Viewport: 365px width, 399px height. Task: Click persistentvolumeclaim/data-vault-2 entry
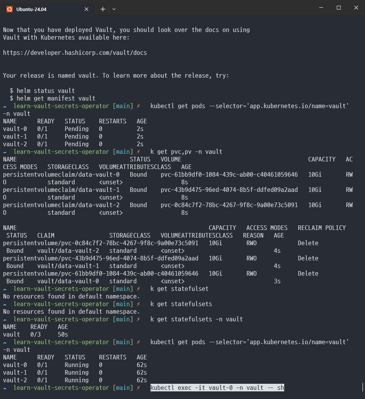pos(61,205)
